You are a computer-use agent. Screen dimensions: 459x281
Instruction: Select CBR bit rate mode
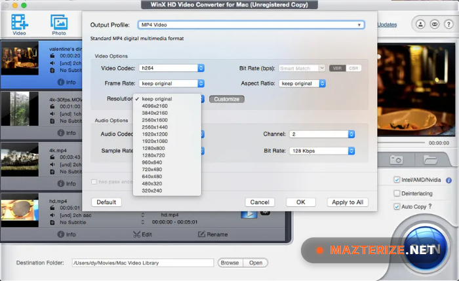(x=353, y=68)
